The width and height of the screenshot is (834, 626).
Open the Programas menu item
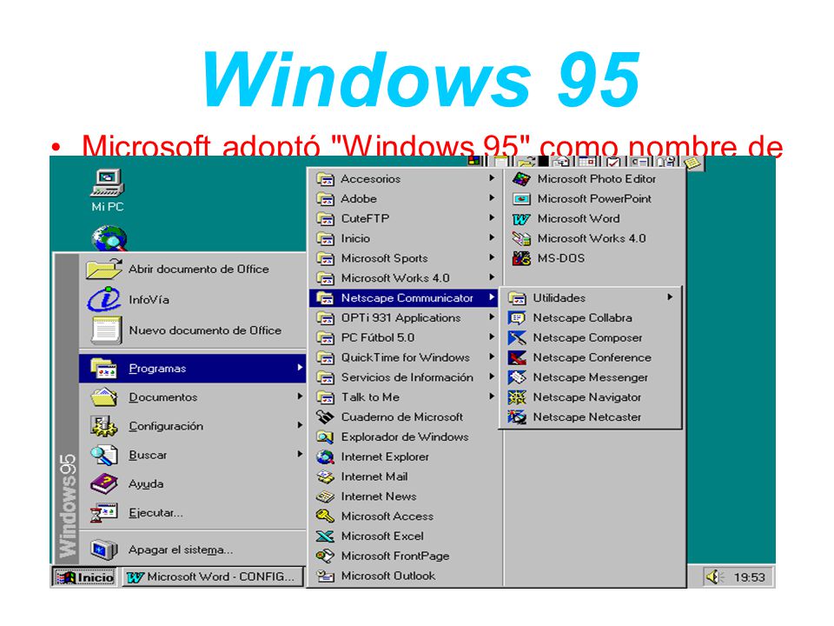pyautogui.click(x=193, y=369)
